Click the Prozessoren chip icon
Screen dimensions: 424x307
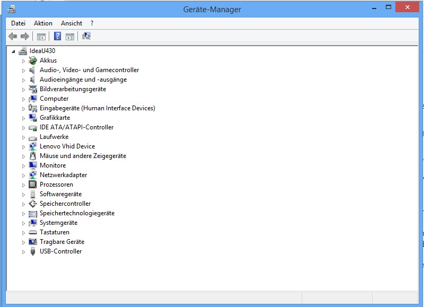click(33, 185)
